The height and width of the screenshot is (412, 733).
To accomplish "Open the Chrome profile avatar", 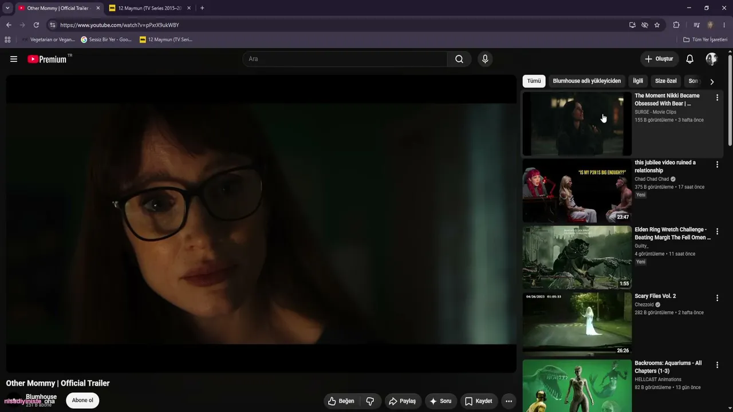I will tap(710, 25).
